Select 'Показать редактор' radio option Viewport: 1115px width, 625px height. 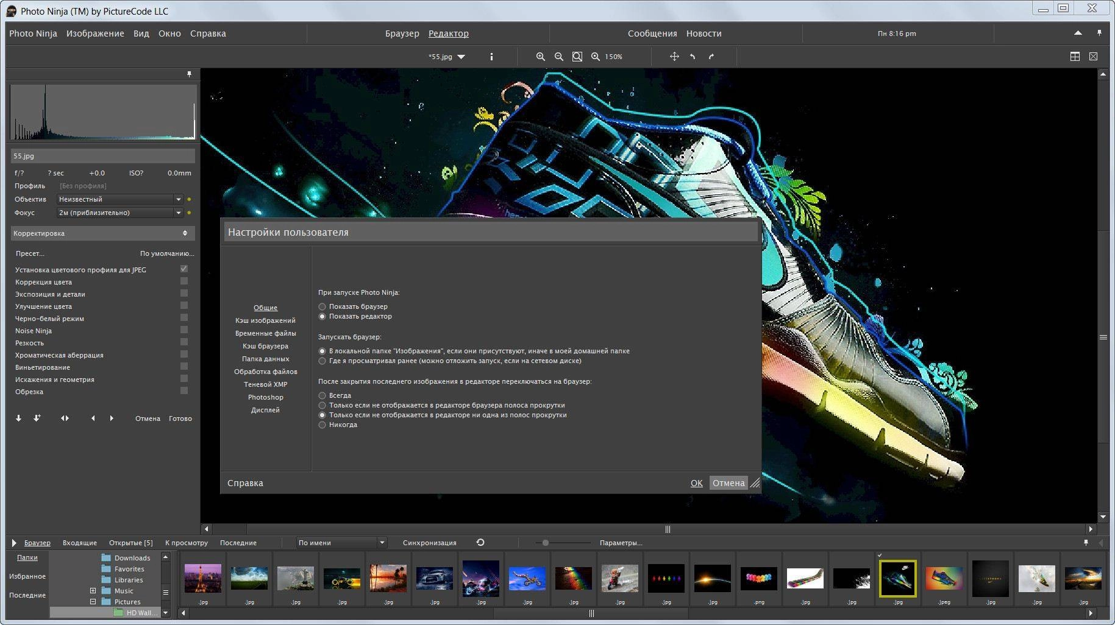[322, 316]
